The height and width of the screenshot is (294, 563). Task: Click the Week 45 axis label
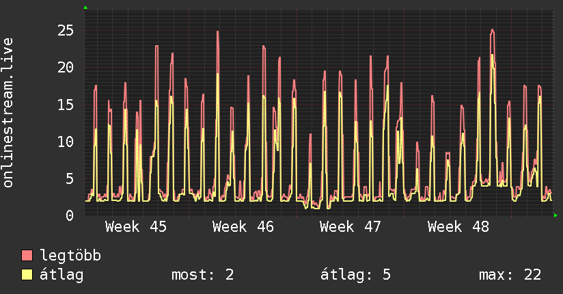tap(136, 227)
